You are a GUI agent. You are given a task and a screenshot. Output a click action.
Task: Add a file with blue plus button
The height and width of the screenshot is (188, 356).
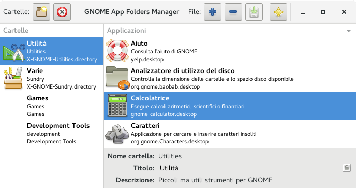[x=213, y=12]
